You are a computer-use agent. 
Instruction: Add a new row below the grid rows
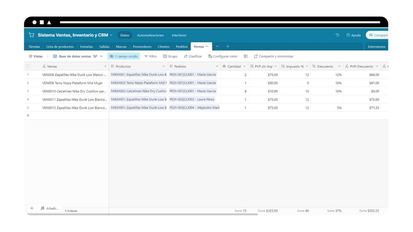coord(28,115)
